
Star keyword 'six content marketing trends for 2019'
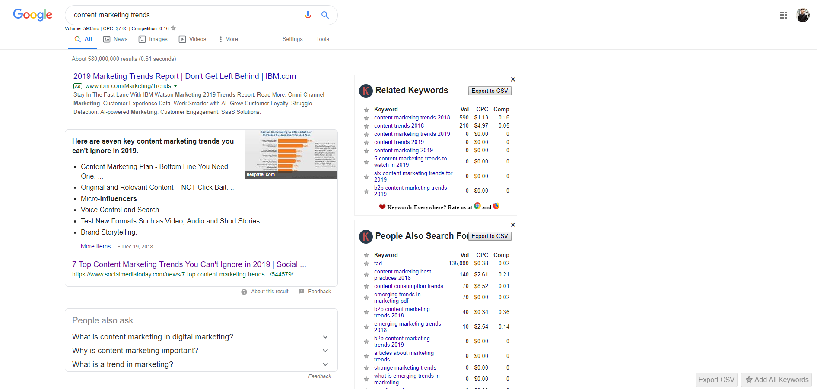pos(366,177)
